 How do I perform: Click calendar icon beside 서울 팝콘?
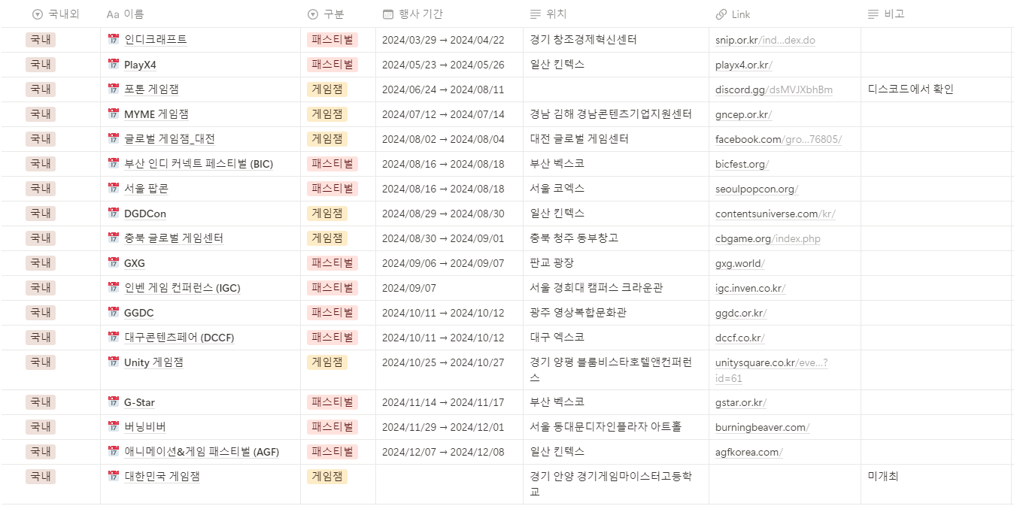[114, 188]
